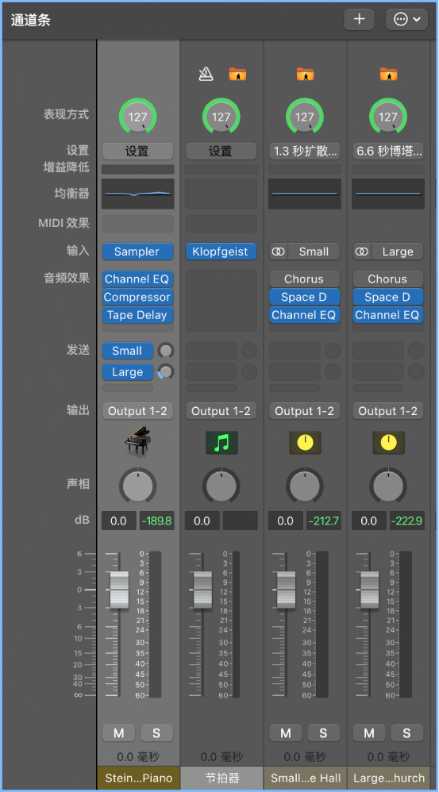Click the Klopfgeist instrument slot

click(x=221, y=251)
